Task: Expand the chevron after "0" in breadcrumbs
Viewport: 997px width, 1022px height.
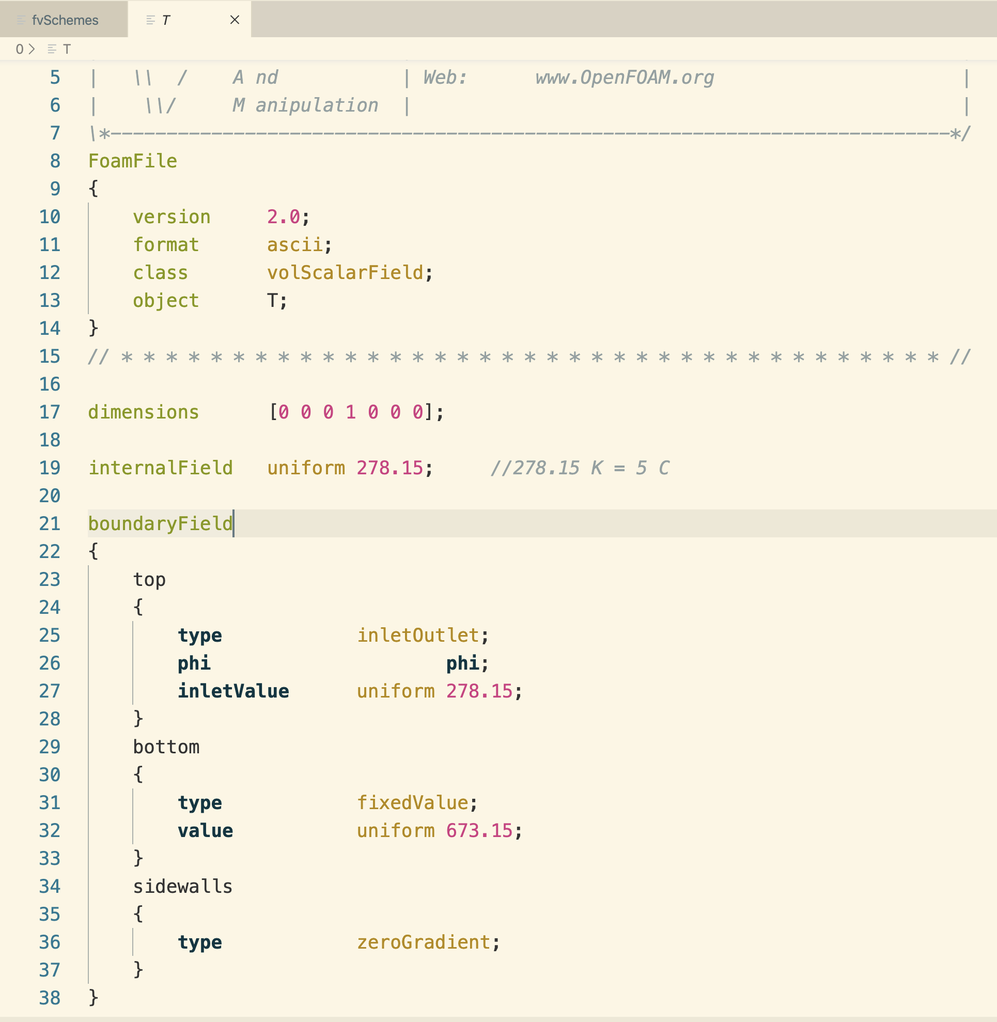Action: tap(32, 50)
